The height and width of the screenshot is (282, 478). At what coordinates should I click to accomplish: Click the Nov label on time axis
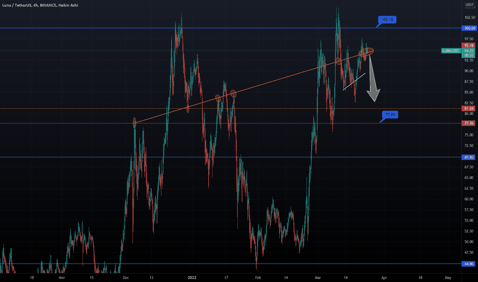(x=62, y=277)
